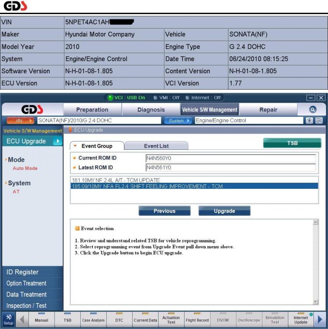Image resolution: width=328 pixels, height=329 pixels.
Task: Click the VCI USB On status indicator
Action: [x=126, y=98]
